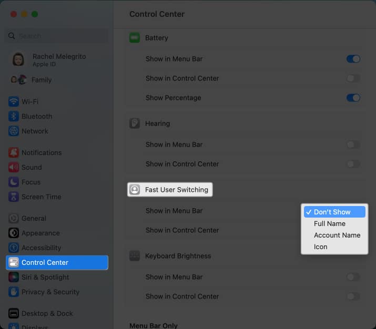Click the green Battery icon

point(135,38)
